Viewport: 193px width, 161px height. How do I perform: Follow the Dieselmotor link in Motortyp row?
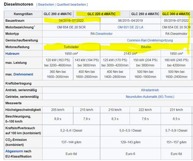pyautogui.click(x=104, y=34)
